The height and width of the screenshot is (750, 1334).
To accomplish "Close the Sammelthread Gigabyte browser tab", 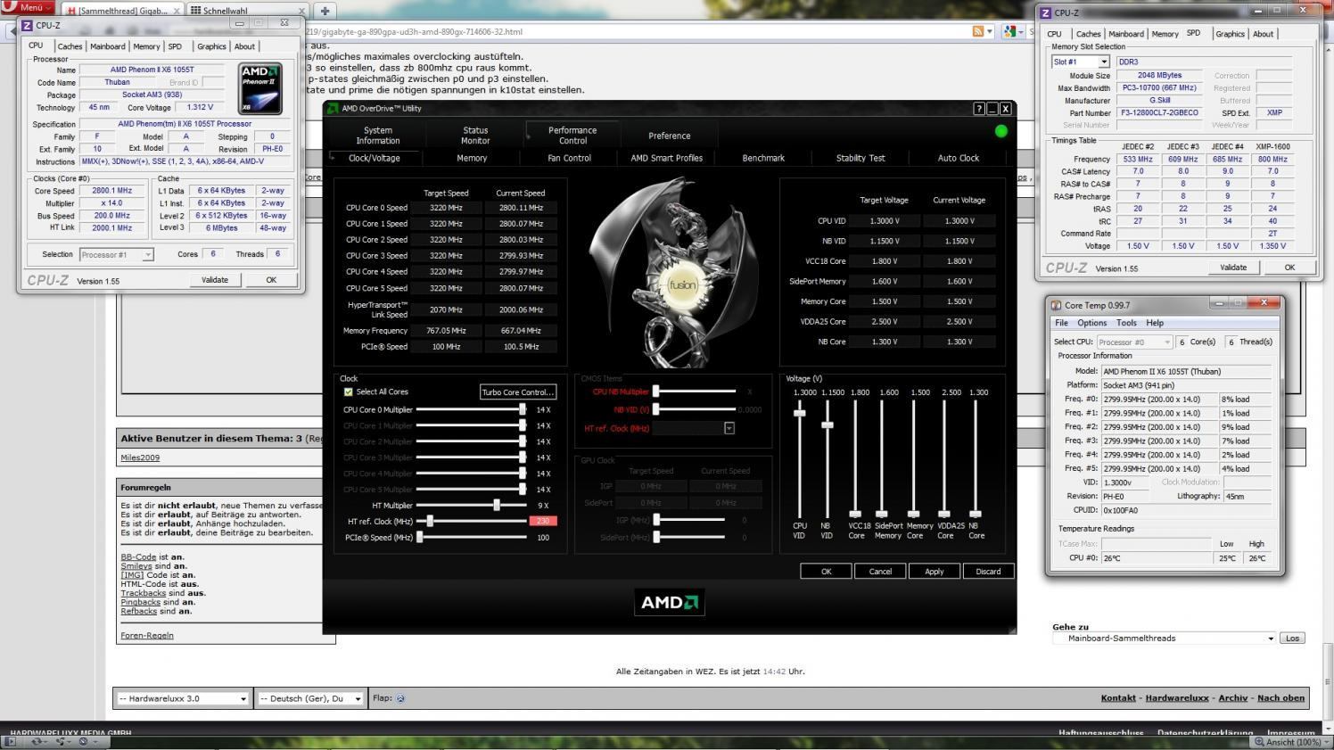I will click(176, 11).
